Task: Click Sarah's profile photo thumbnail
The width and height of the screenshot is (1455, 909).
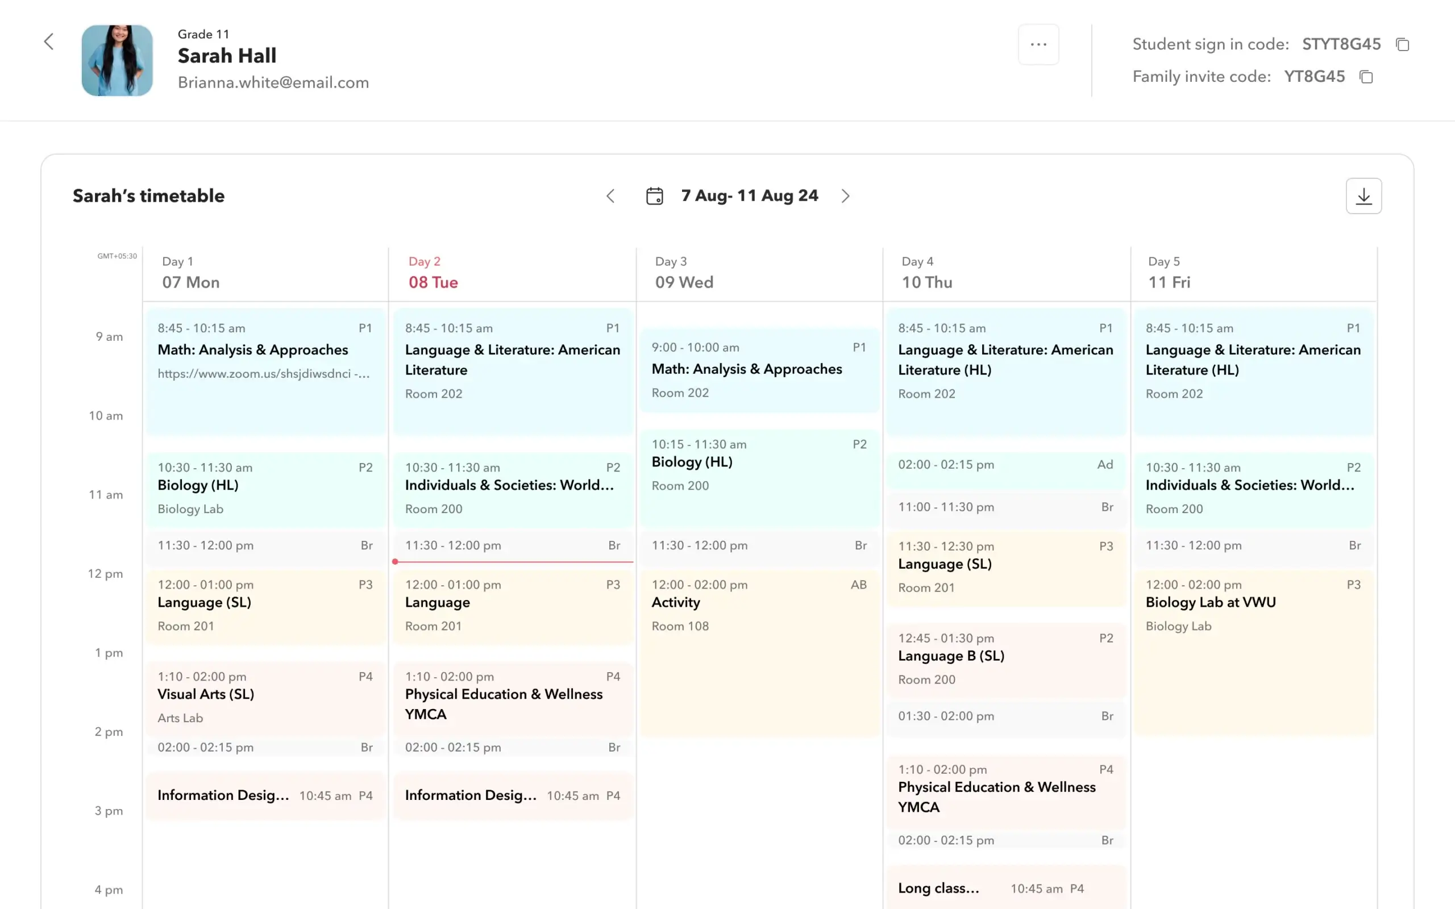Action: (x=117, y=60)
